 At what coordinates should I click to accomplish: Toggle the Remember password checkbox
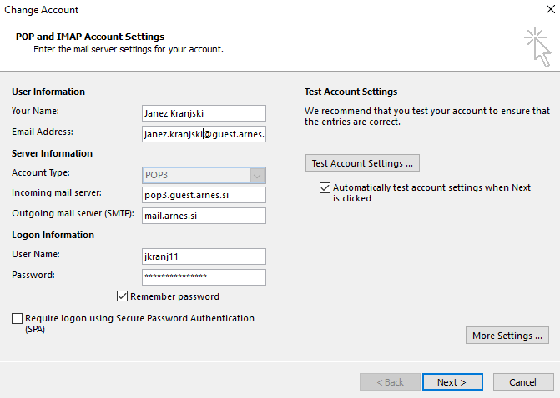click(122, 296)
